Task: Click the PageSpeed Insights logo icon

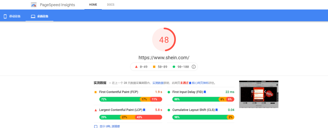Action: pos(33,5)
